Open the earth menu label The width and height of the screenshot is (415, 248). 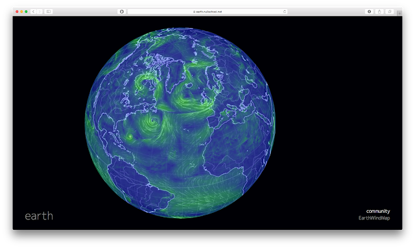(39, 216)
